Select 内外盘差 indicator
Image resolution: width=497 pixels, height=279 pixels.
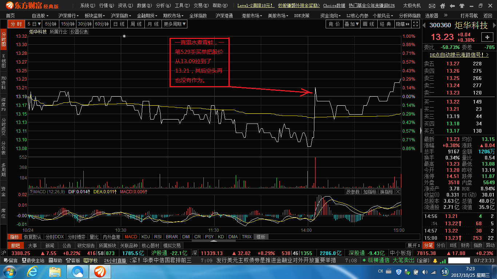[x=112, y=237]
